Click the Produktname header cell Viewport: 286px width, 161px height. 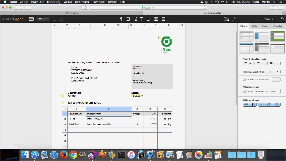(x=109, y=114)
